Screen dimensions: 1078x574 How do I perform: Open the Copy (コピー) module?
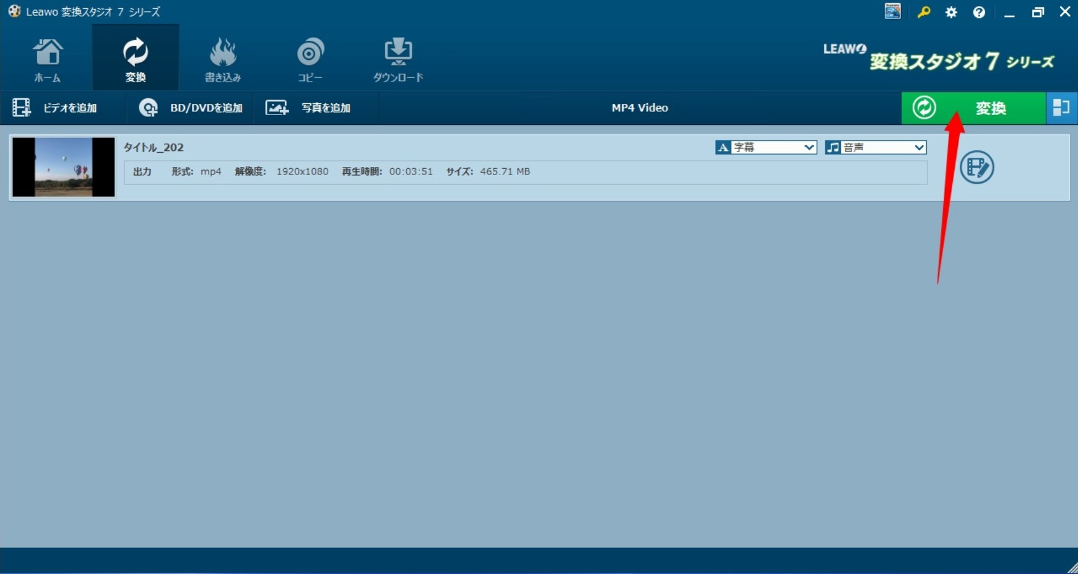coord(310,59)
